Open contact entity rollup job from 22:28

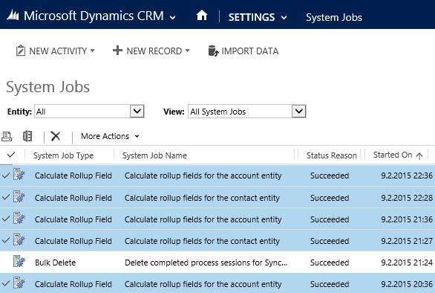[x=202, y=198]
